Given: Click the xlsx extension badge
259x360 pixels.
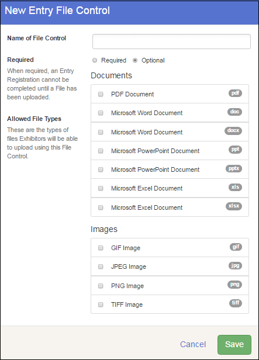Looking at the screenshot, I should [x=234, y=206].
